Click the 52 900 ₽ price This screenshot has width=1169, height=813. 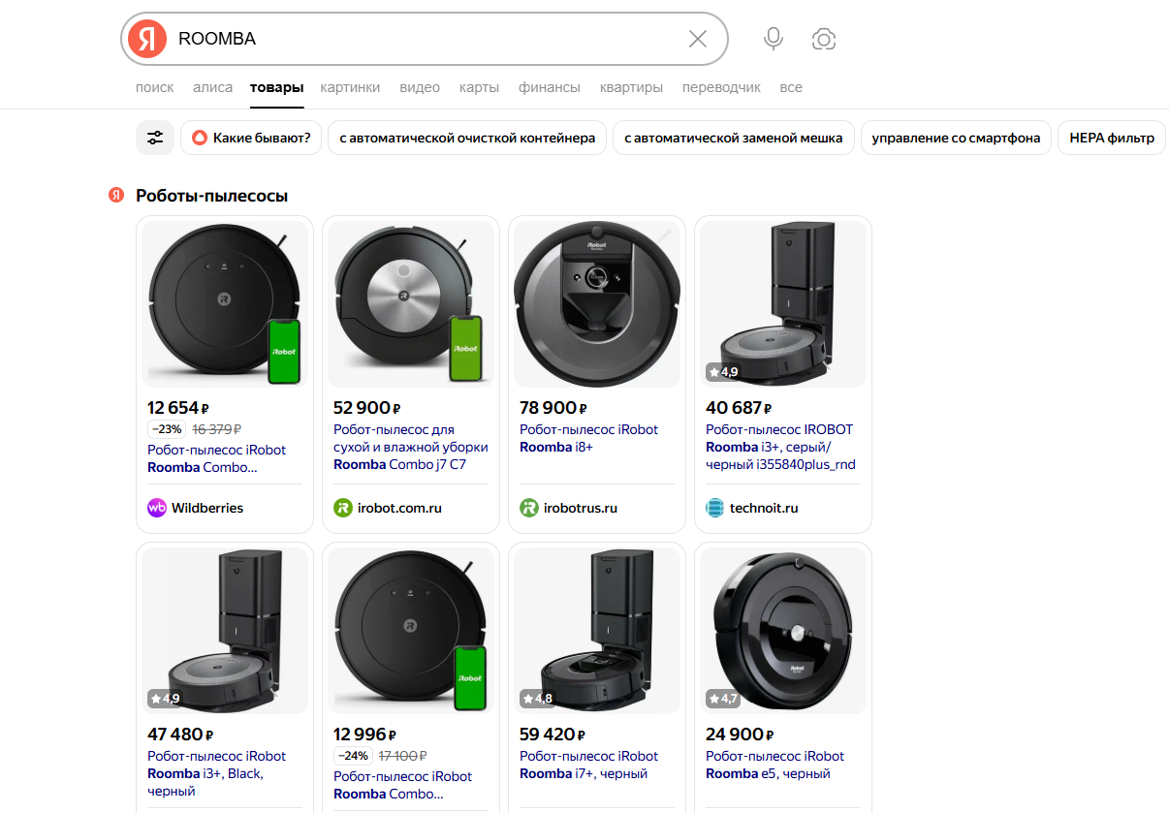coord(367,408)
